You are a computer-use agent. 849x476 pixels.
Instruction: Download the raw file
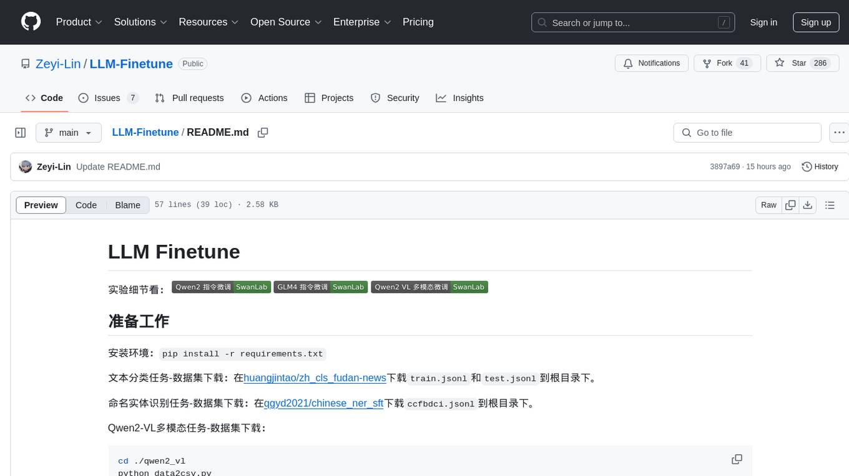point(807,205)
